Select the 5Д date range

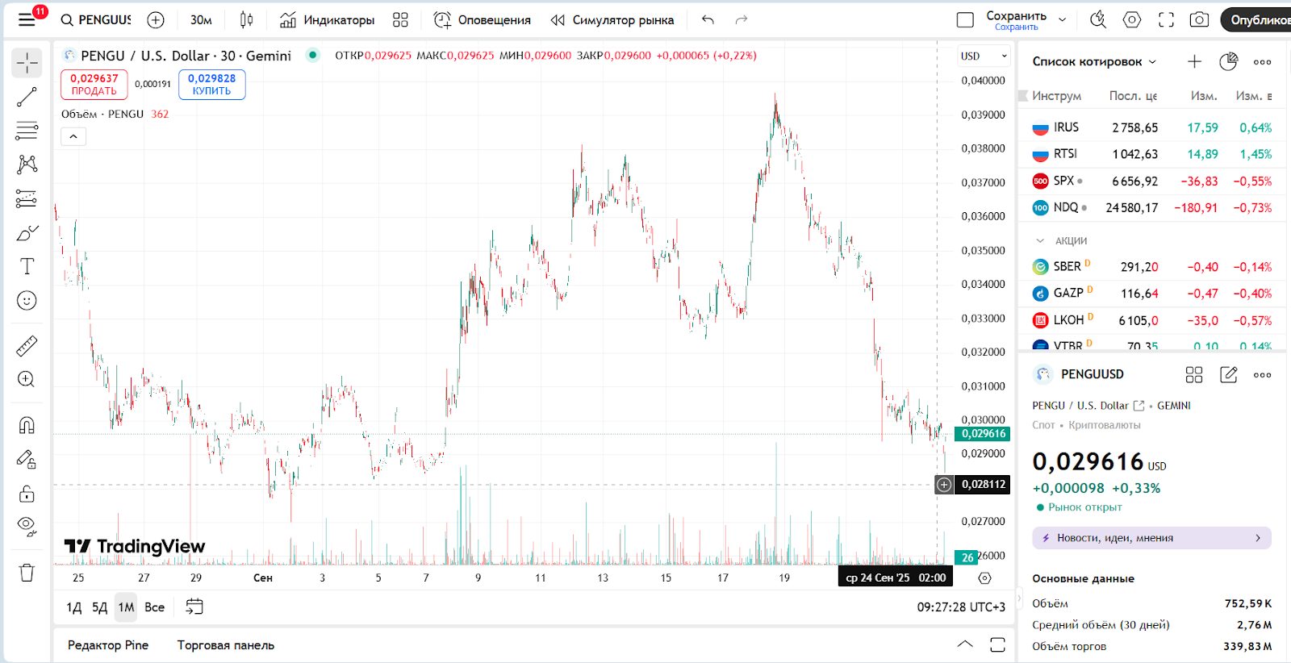99,607
